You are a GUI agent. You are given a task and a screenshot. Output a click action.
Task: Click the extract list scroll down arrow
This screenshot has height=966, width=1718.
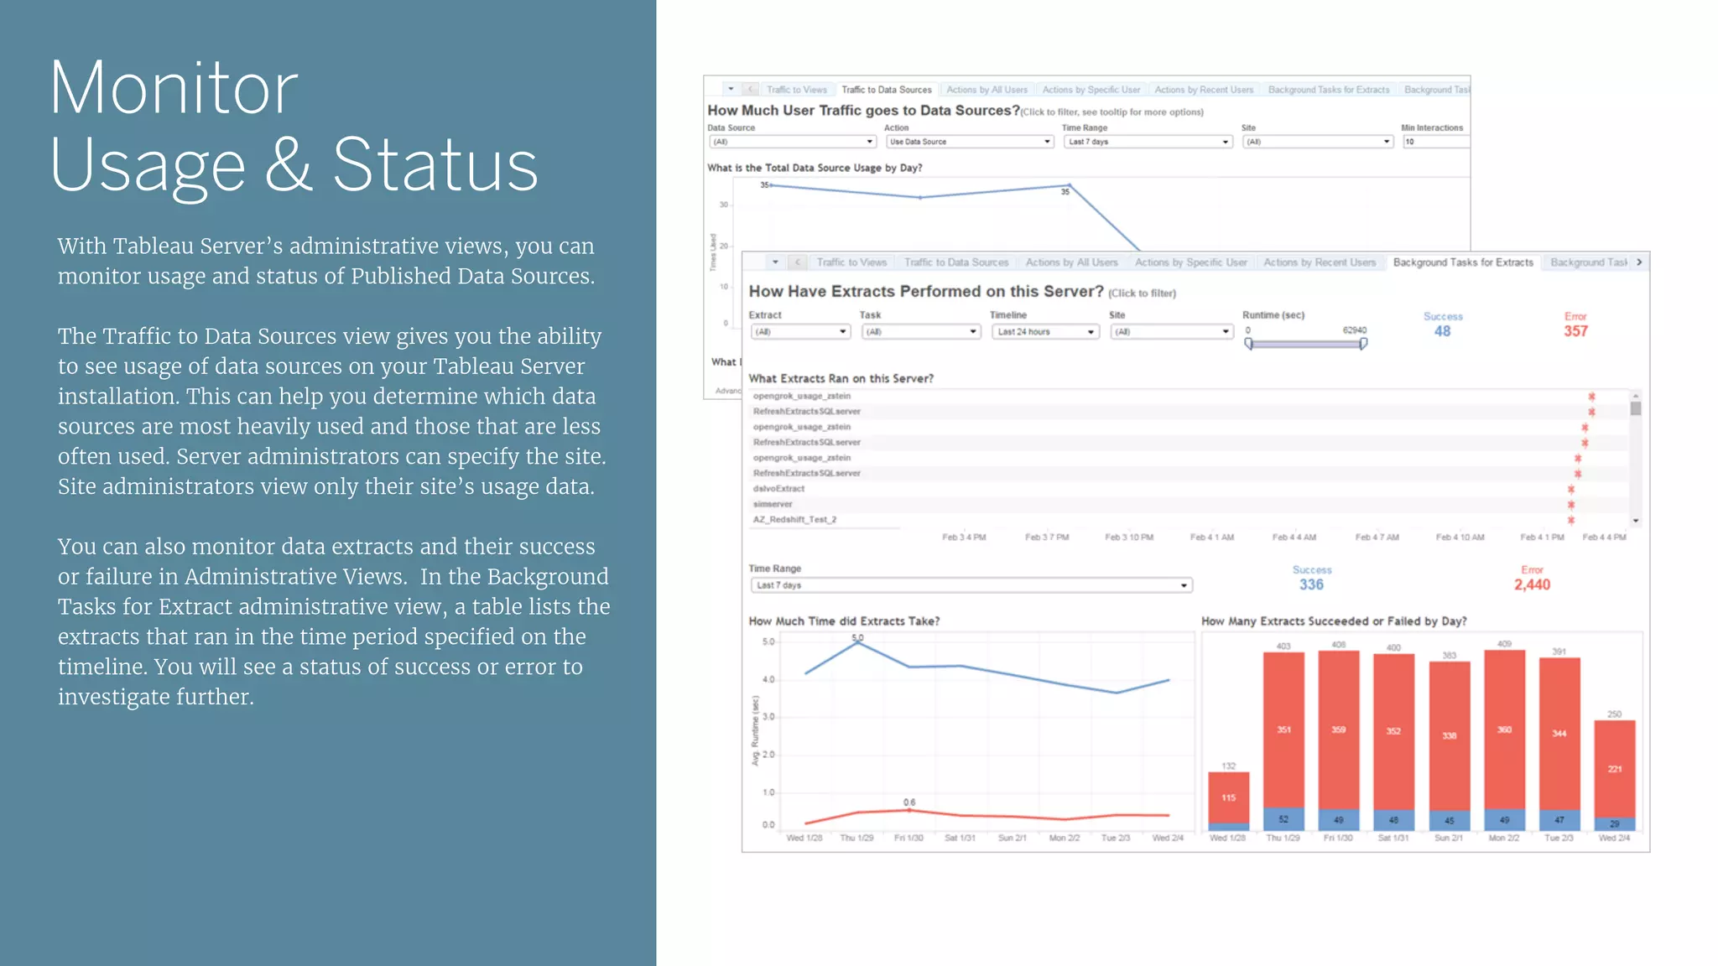(1636, 521)
